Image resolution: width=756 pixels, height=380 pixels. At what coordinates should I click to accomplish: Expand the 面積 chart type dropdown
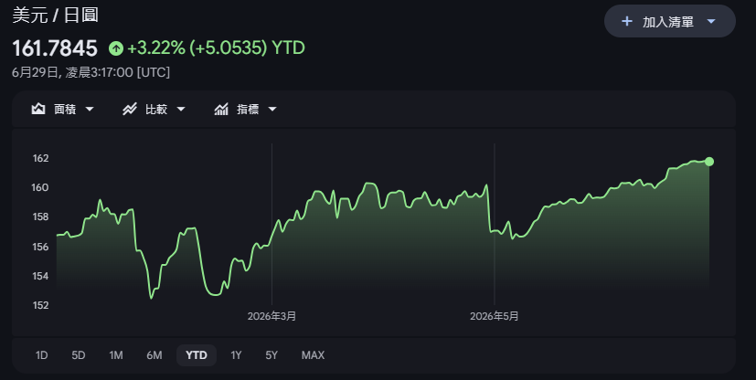pyautogui.click(x=90, y=110)
